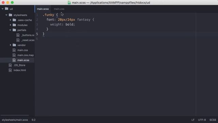
Task: Click the modules folder icon
Action: tap(14, 25)
